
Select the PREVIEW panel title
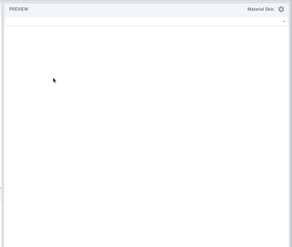tap(18, 9)
